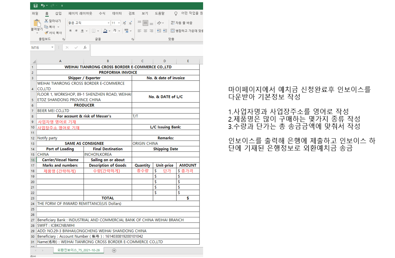
Task: Toggle bold formatting
Action: click(x=70, y=31)
